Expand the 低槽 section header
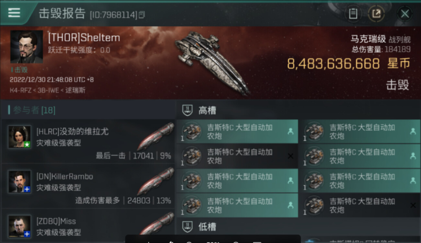 pos(299,226)
